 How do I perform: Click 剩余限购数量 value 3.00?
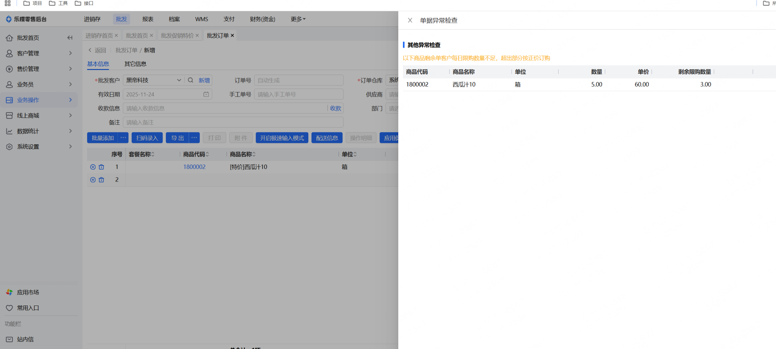(706, 84)
